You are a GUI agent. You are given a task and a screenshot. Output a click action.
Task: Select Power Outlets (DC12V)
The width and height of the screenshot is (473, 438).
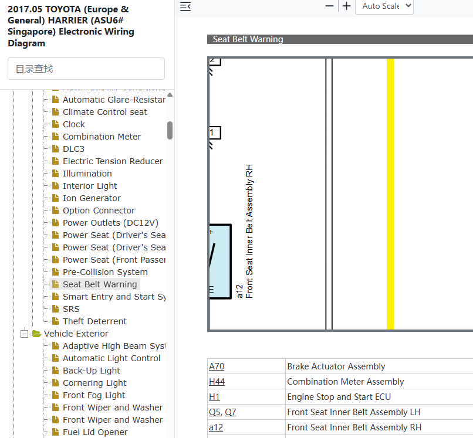[110, 223]
